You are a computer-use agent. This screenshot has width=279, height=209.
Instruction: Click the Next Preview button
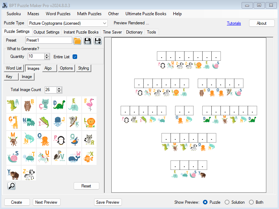pyautogui.click(x=46, y=202)
